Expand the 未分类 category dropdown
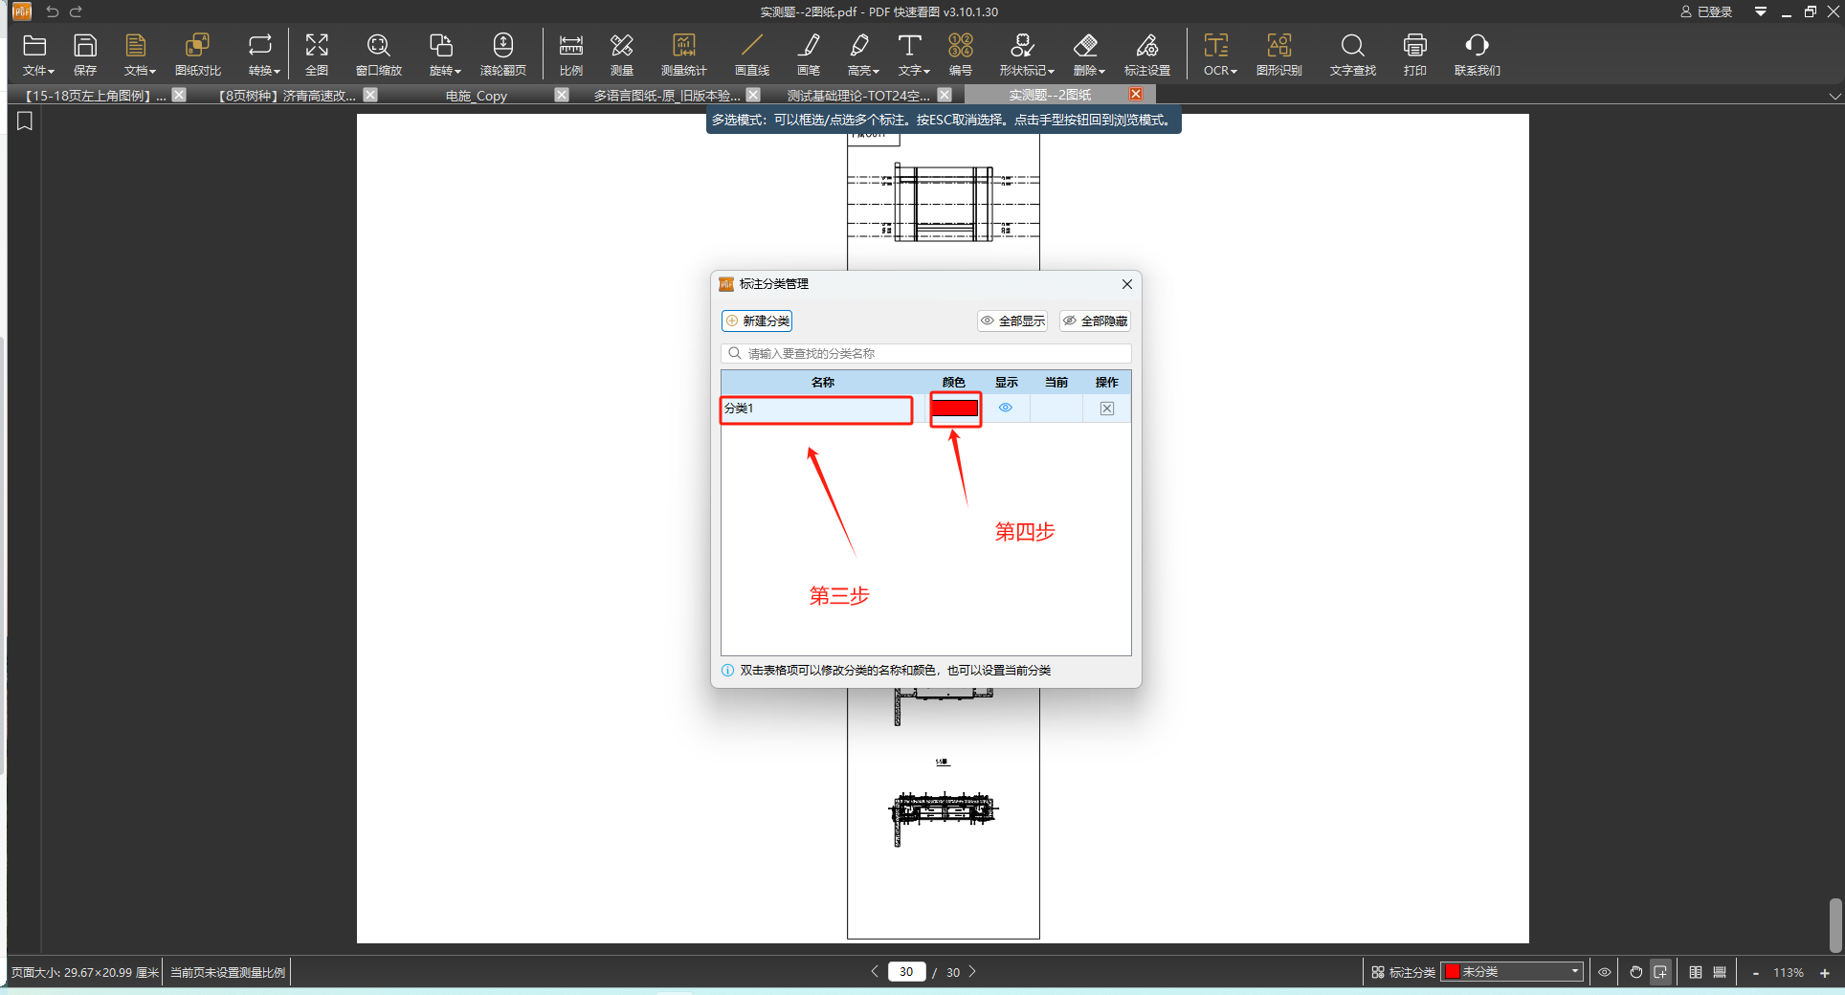The image size is (1845, 995). (x=1512, y=972)
